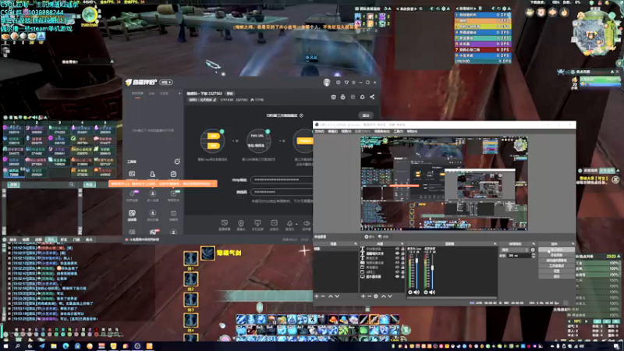Move source up in OBS Sources panel

coord(384,296)
